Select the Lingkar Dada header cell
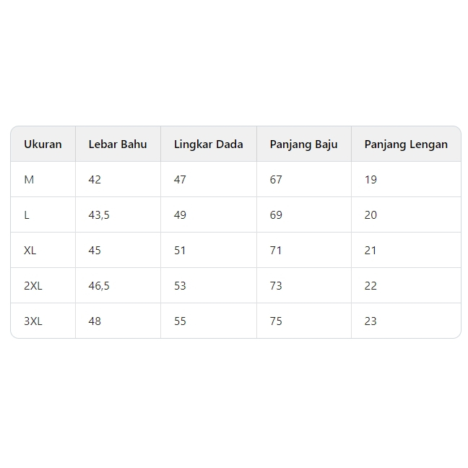The width and height of the screenshot is (468, 468). pyautogui.click(x=208, y=144)
